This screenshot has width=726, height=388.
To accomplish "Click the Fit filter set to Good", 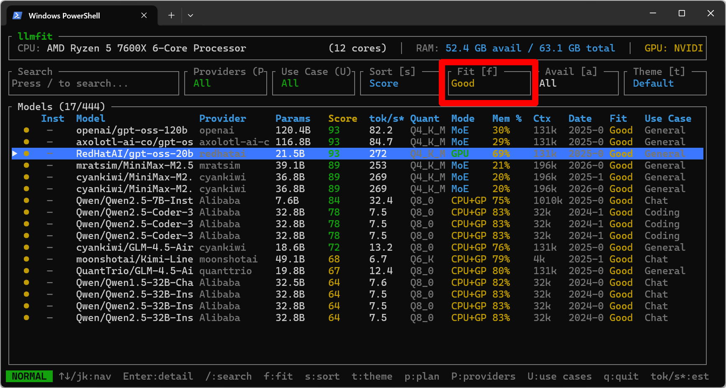I will point(488,83).
